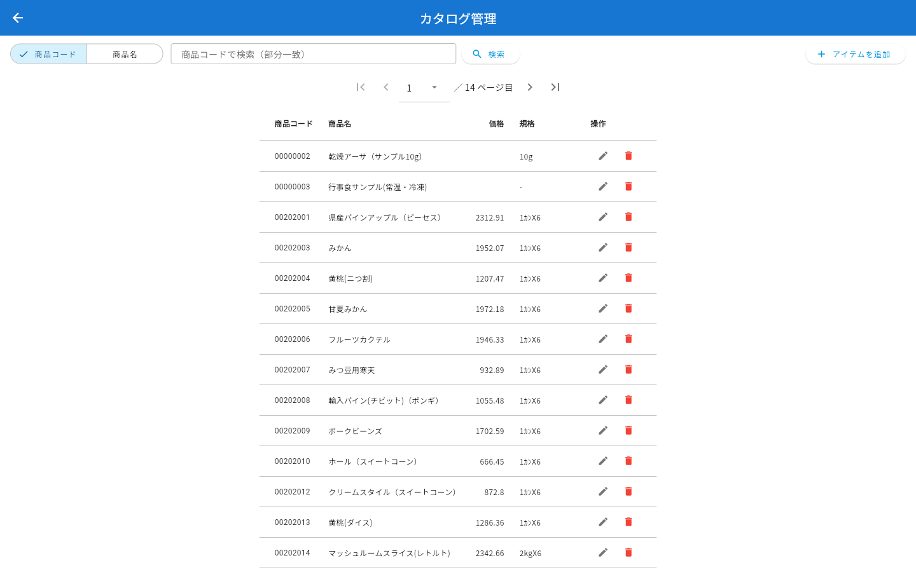Click the 操作 column header
This screenshot has width=916, height=572.
click(x=598, y=124)
